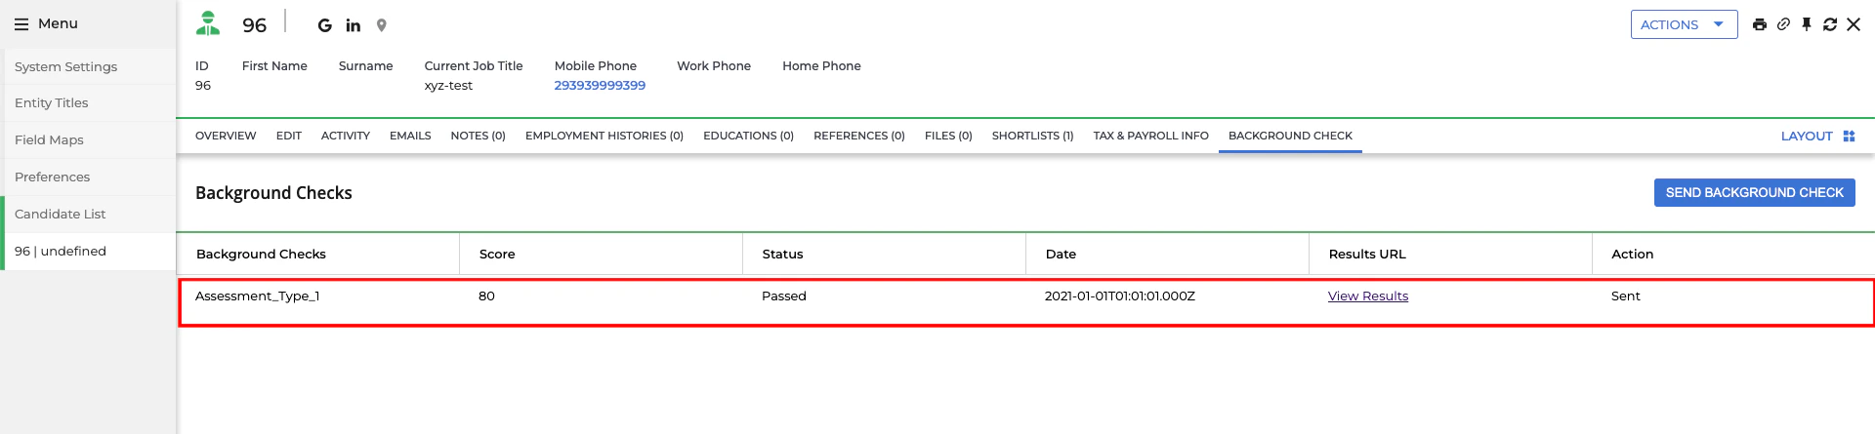The image size is (1875, 434).
Task: Click the Passed status cell
Action: [784, 296]
